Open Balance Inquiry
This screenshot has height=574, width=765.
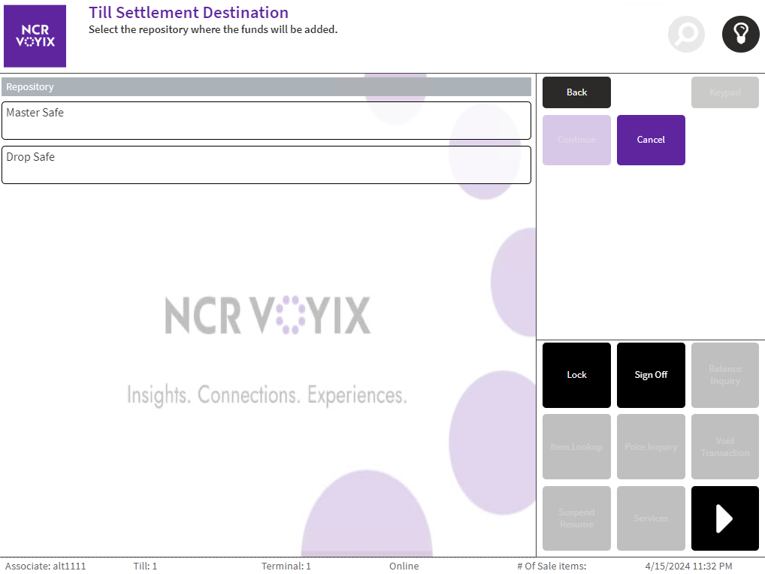[725, 375]
